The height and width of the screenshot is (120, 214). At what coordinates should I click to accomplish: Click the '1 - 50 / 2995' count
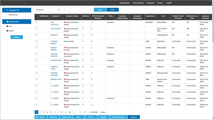[x=93, y=112]
